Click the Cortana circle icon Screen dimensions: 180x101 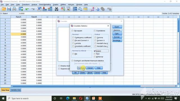[55, 98]
